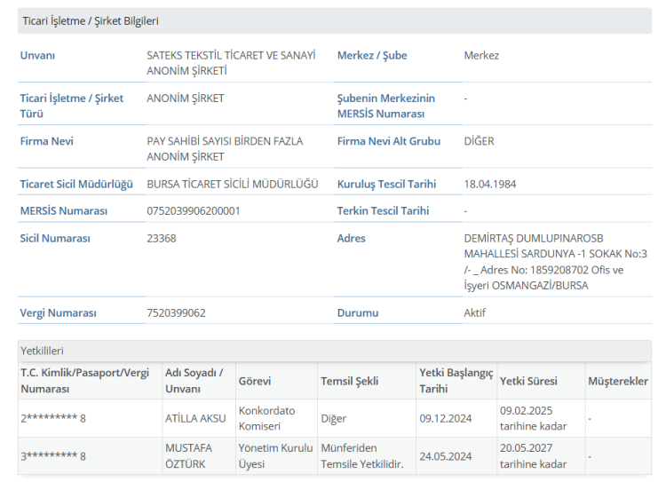Click the Ticari İşletme / Şirket Bilgileri section header
The image size is (666, 482).
tap(90, 20)
